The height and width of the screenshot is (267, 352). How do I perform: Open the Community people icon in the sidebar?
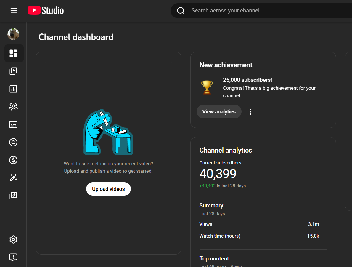tap(13, 107)
